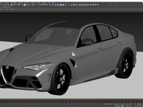Click the oval ring icon below the main toolbar
143x107 pixels.
pos(10,7)
